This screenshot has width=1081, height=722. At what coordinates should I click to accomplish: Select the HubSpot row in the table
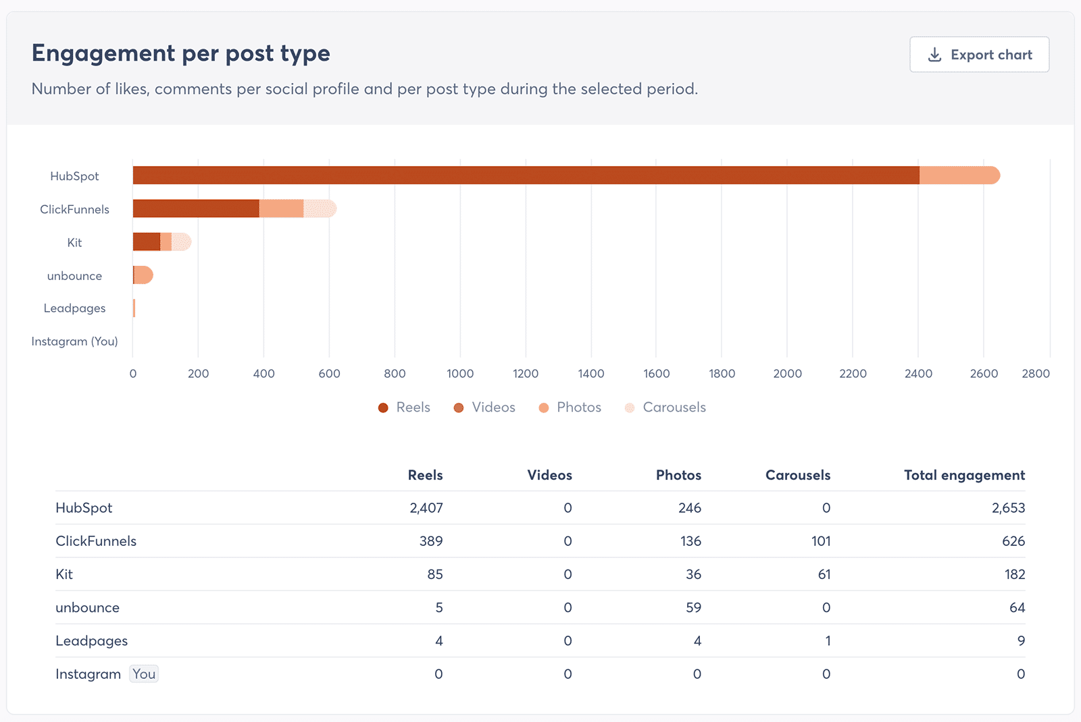coord(540,508)
